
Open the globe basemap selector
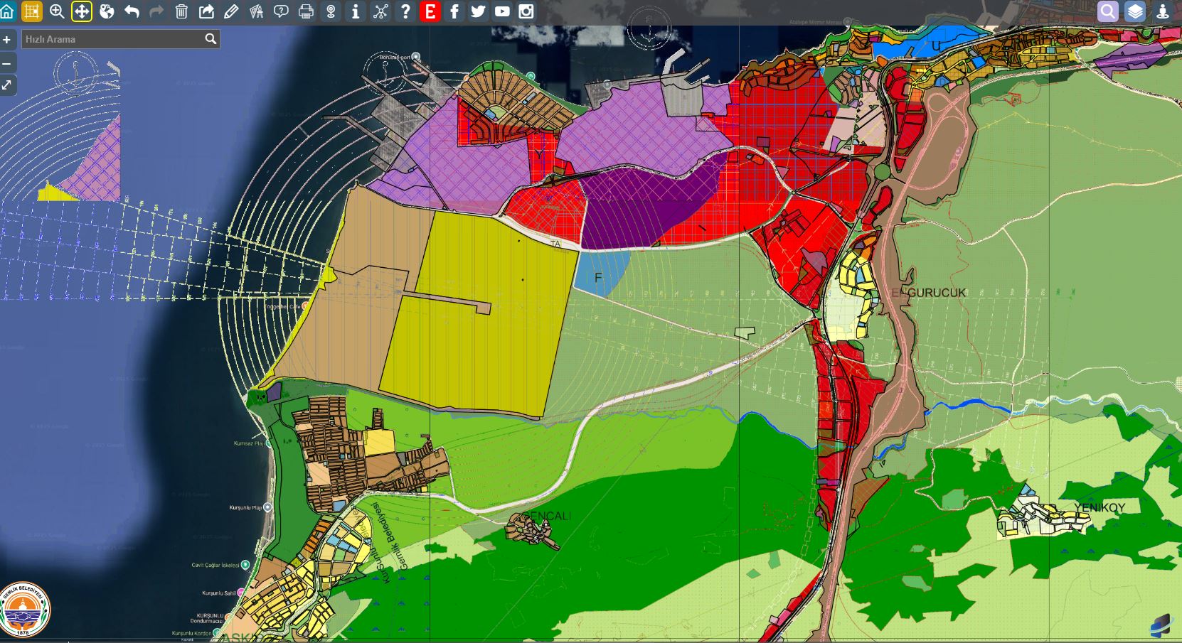107,11
